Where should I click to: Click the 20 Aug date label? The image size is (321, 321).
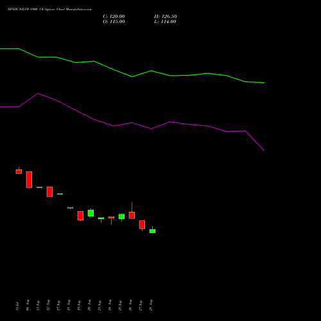tap(89, 305)
